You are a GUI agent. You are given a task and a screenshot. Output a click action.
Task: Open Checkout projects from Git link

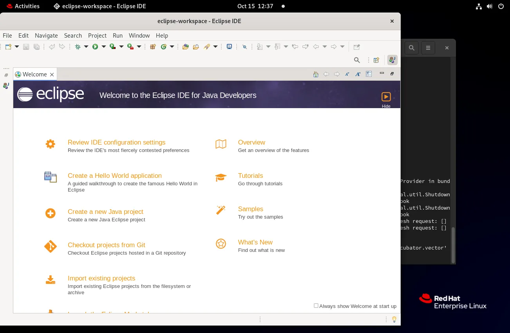(106, 245)
